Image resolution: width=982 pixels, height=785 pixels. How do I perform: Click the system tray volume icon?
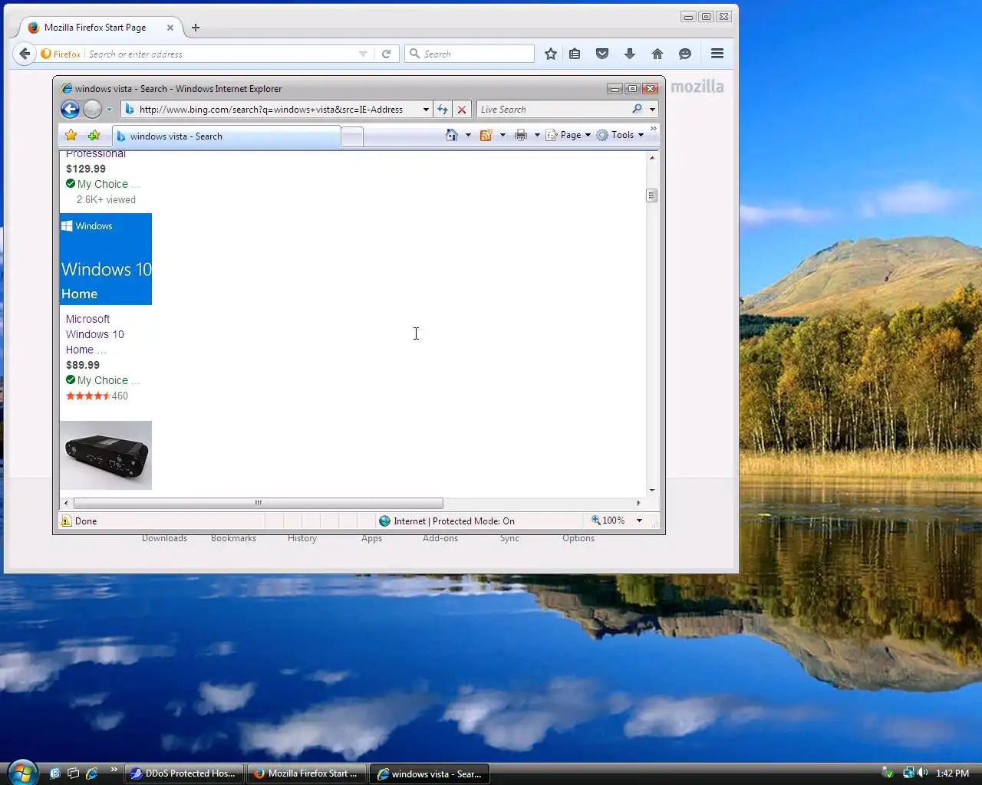click(x=922, y=773)
